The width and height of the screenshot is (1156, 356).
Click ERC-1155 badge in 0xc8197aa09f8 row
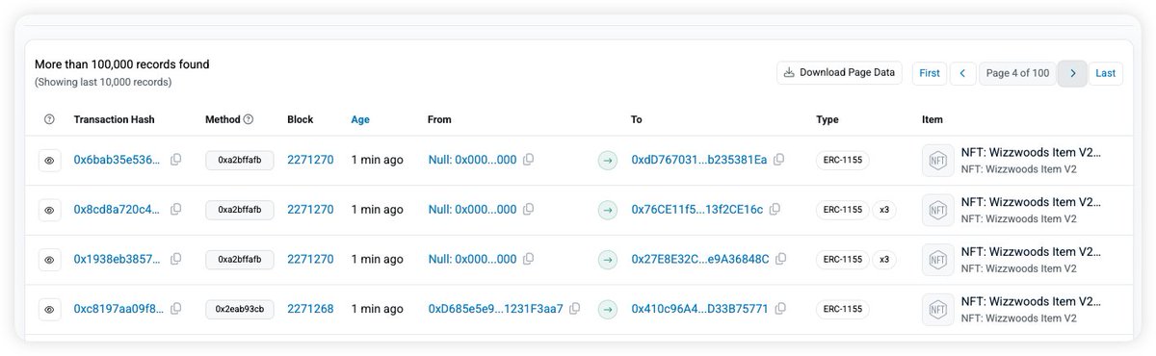[842, 310]
